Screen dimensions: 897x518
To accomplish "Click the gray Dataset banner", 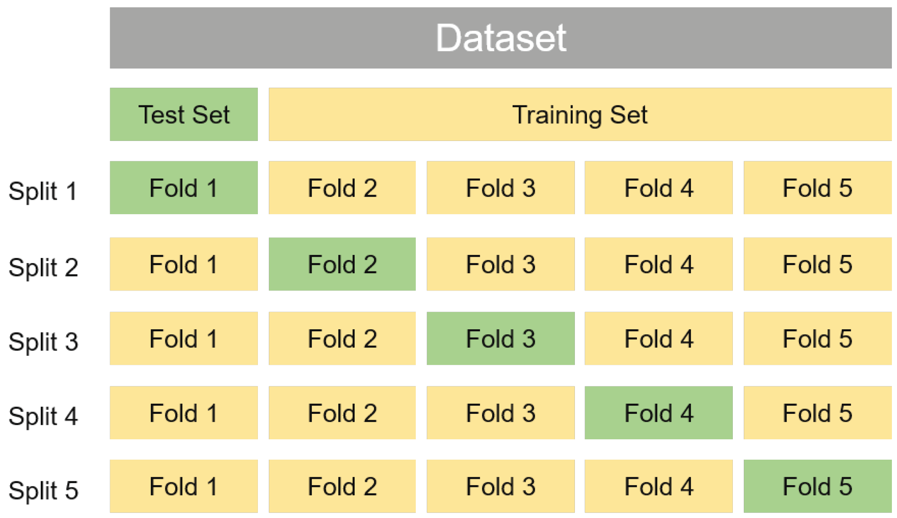I will coord(500,38).
